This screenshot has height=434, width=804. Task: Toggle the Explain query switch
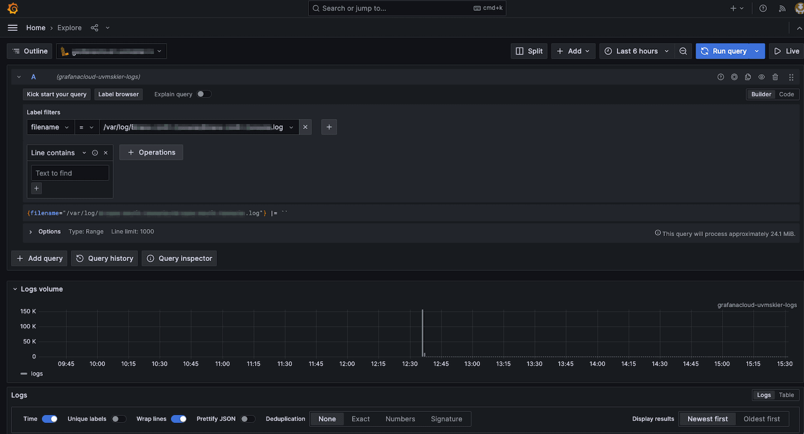pyautogui.click(x=204, y=94)
